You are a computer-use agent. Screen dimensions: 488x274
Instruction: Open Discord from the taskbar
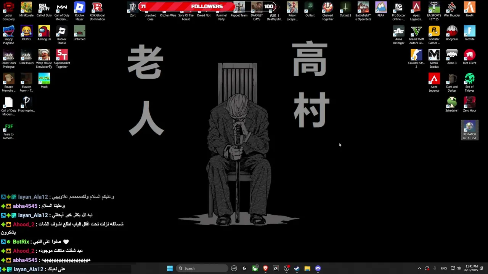pyautogui.click(x=318, y=268)
